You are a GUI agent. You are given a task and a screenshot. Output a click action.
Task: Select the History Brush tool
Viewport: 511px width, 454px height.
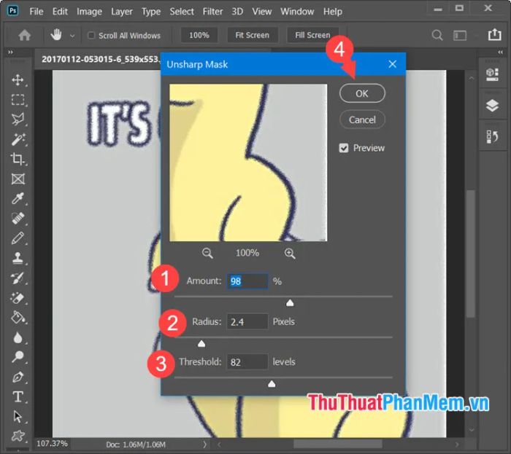pos(18,278)
